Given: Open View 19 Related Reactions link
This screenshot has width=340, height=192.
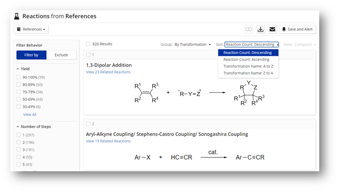Looking at the screenshot, I should 108,141.
